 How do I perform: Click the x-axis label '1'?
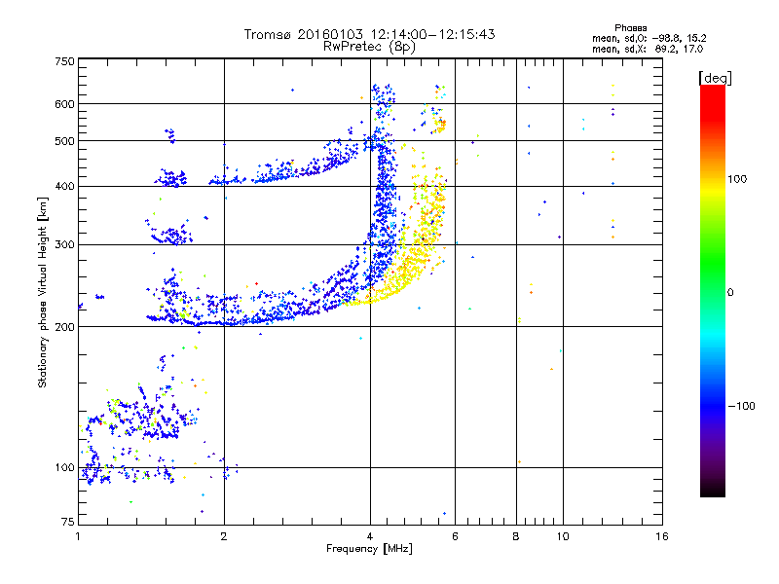[78, 536]
